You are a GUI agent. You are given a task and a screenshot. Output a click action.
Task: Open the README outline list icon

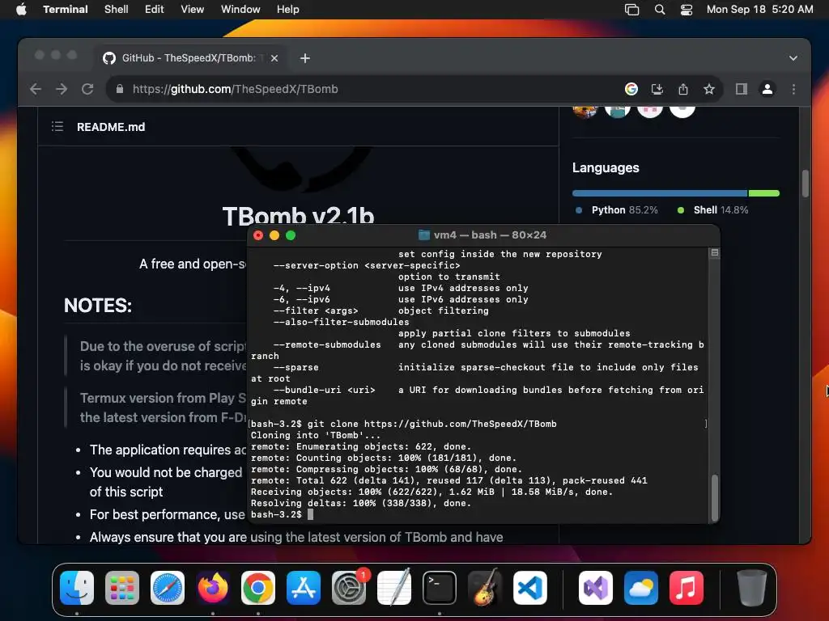coord(57,127)
